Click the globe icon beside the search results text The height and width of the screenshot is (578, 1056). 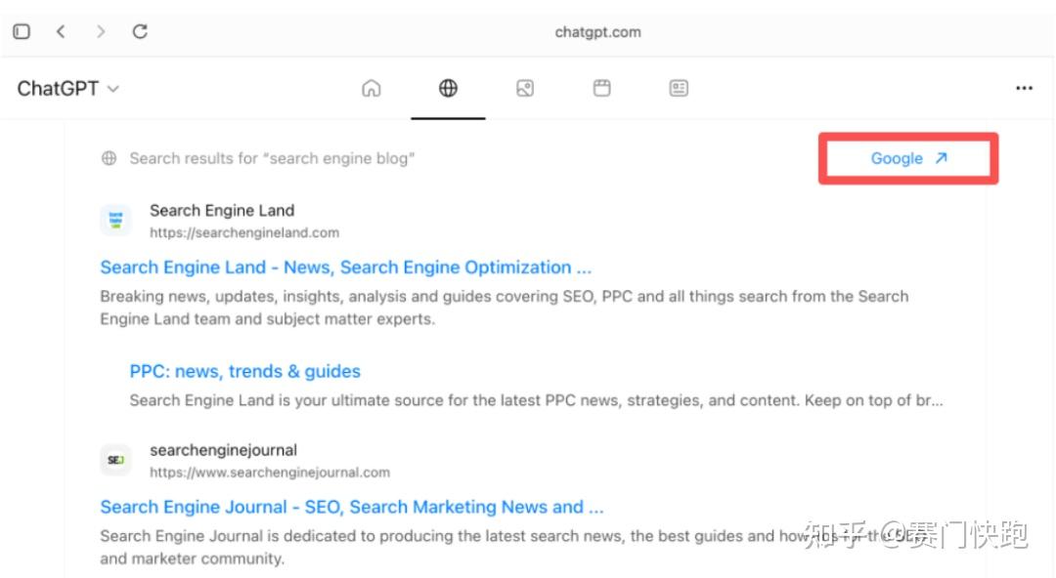108,157
